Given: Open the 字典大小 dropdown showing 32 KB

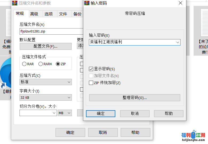Looking at the screenshot, I should [x=46, y=98].
